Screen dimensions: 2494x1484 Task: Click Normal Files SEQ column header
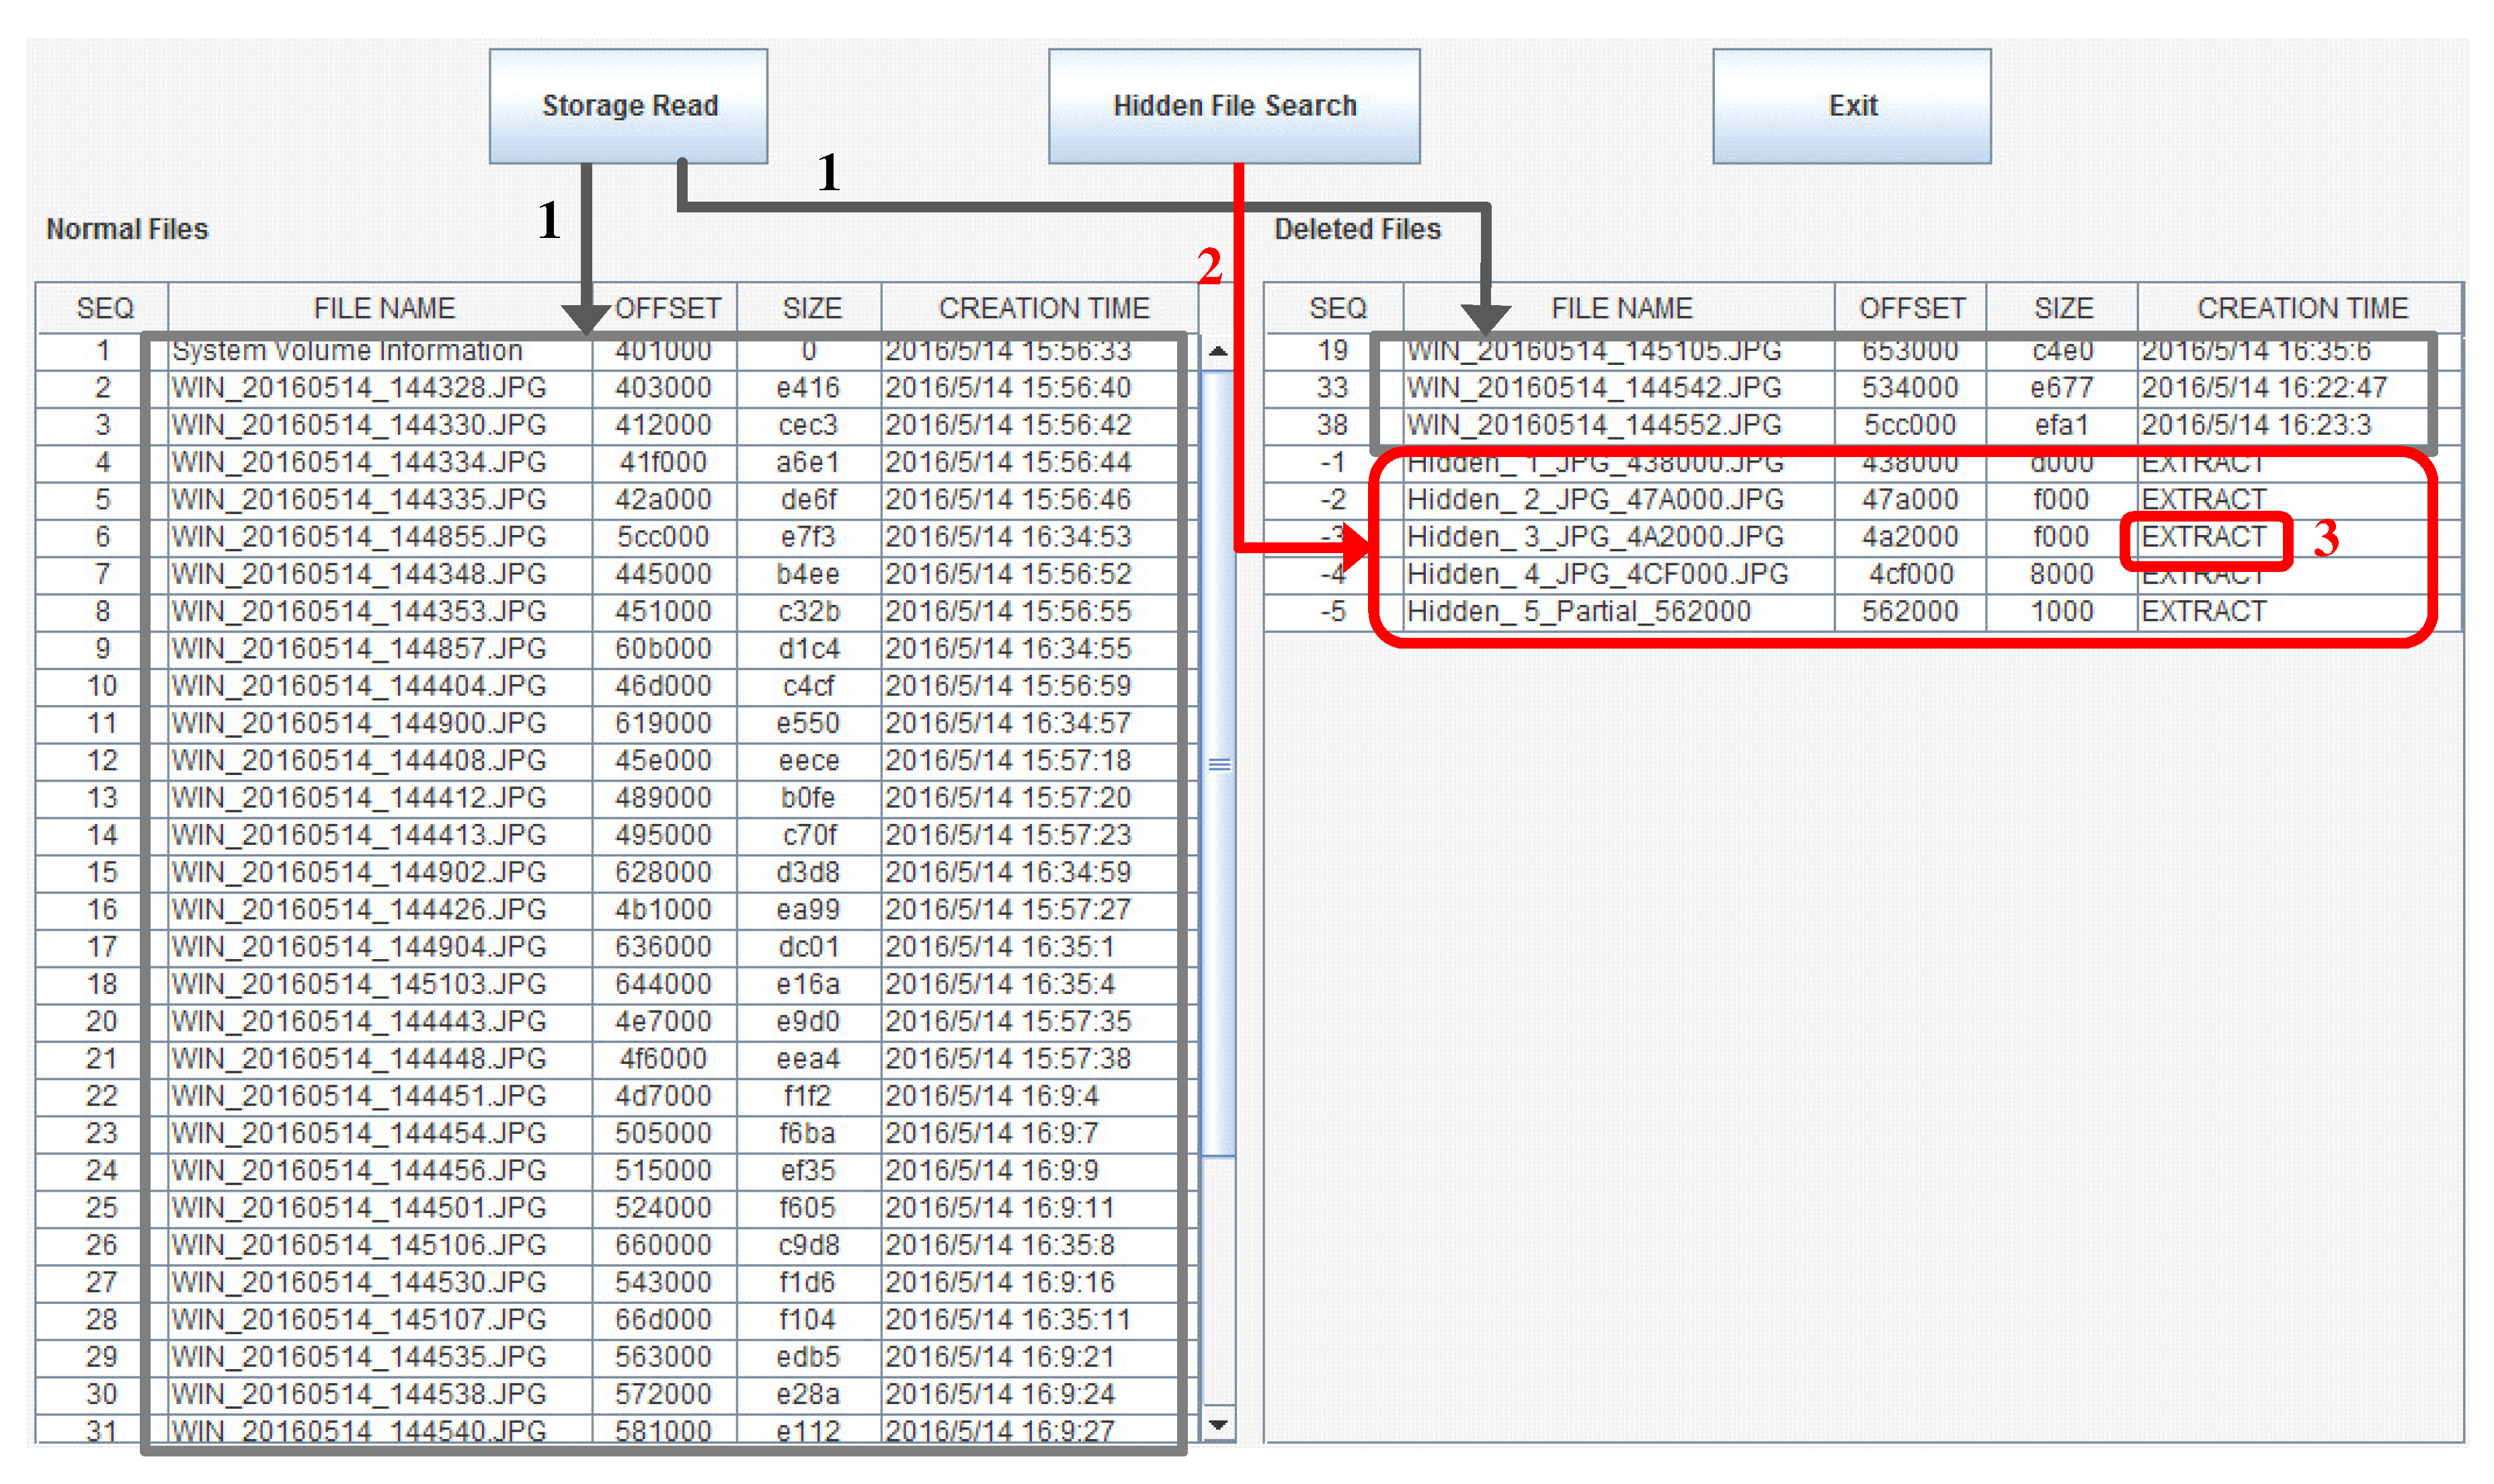point(104,308)
